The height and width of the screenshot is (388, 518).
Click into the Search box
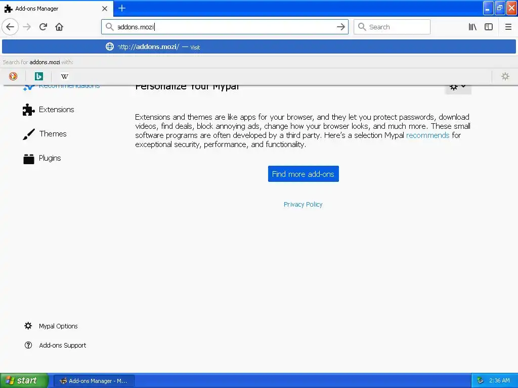coord(392,27)
